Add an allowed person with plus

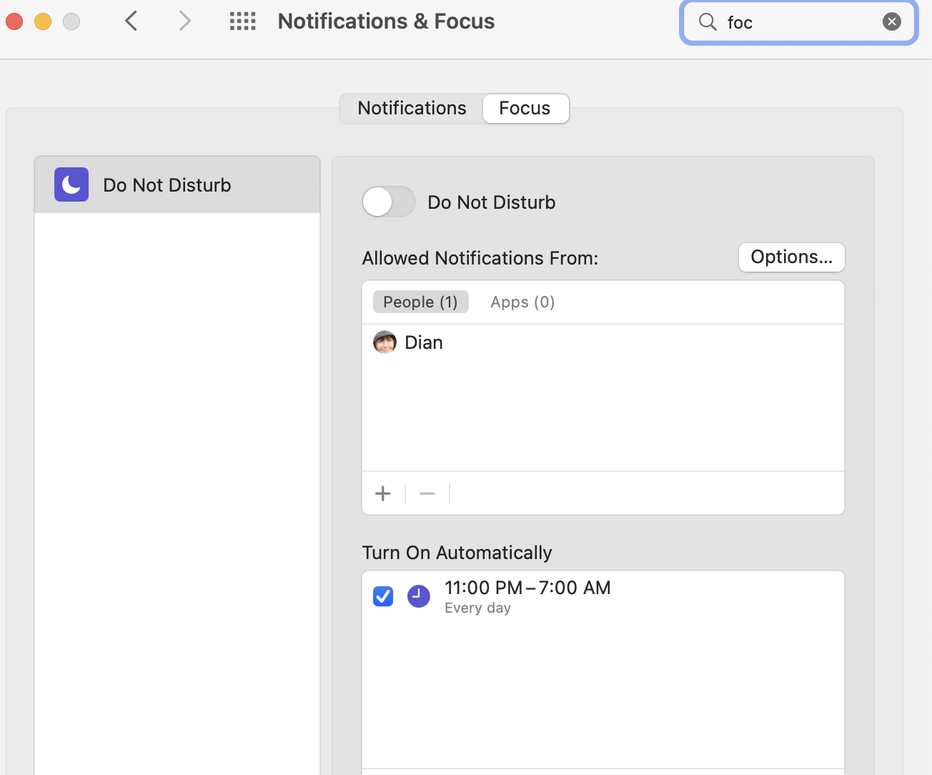coord(383,493)
